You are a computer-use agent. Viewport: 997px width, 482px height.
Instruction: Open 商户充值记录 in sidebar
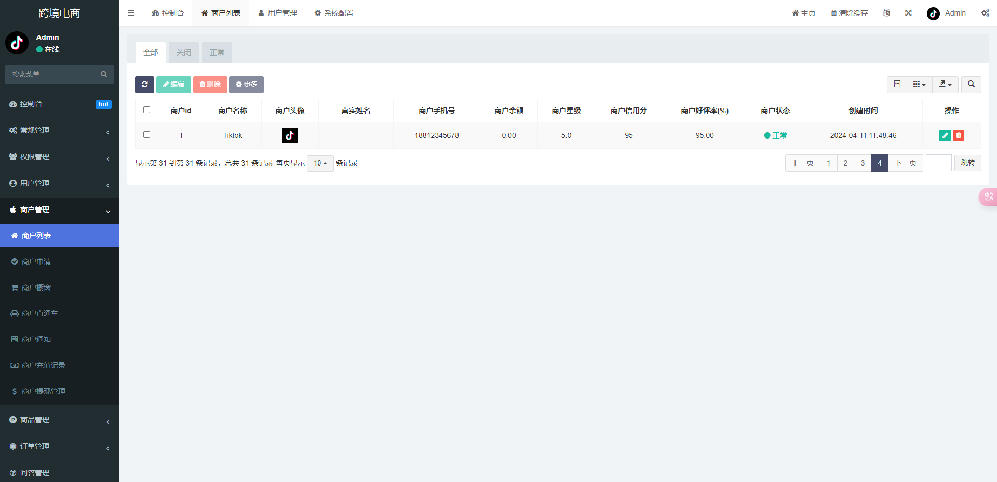60,365
